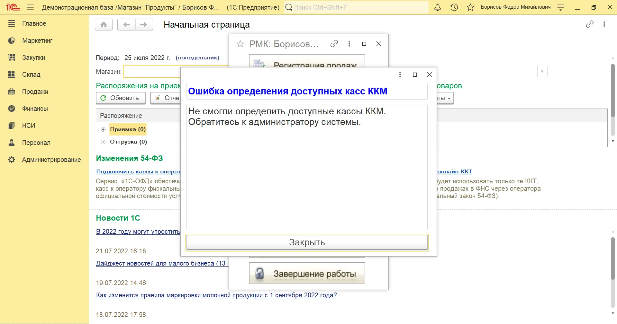Viewport: 617px width, 324px height.
Task: Add the РМК window to favorites
Action: click(x=240, y=44)
